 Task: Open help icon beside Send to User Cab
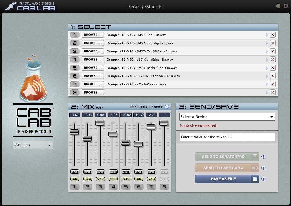pyautogui.click(x=263, y=168)
